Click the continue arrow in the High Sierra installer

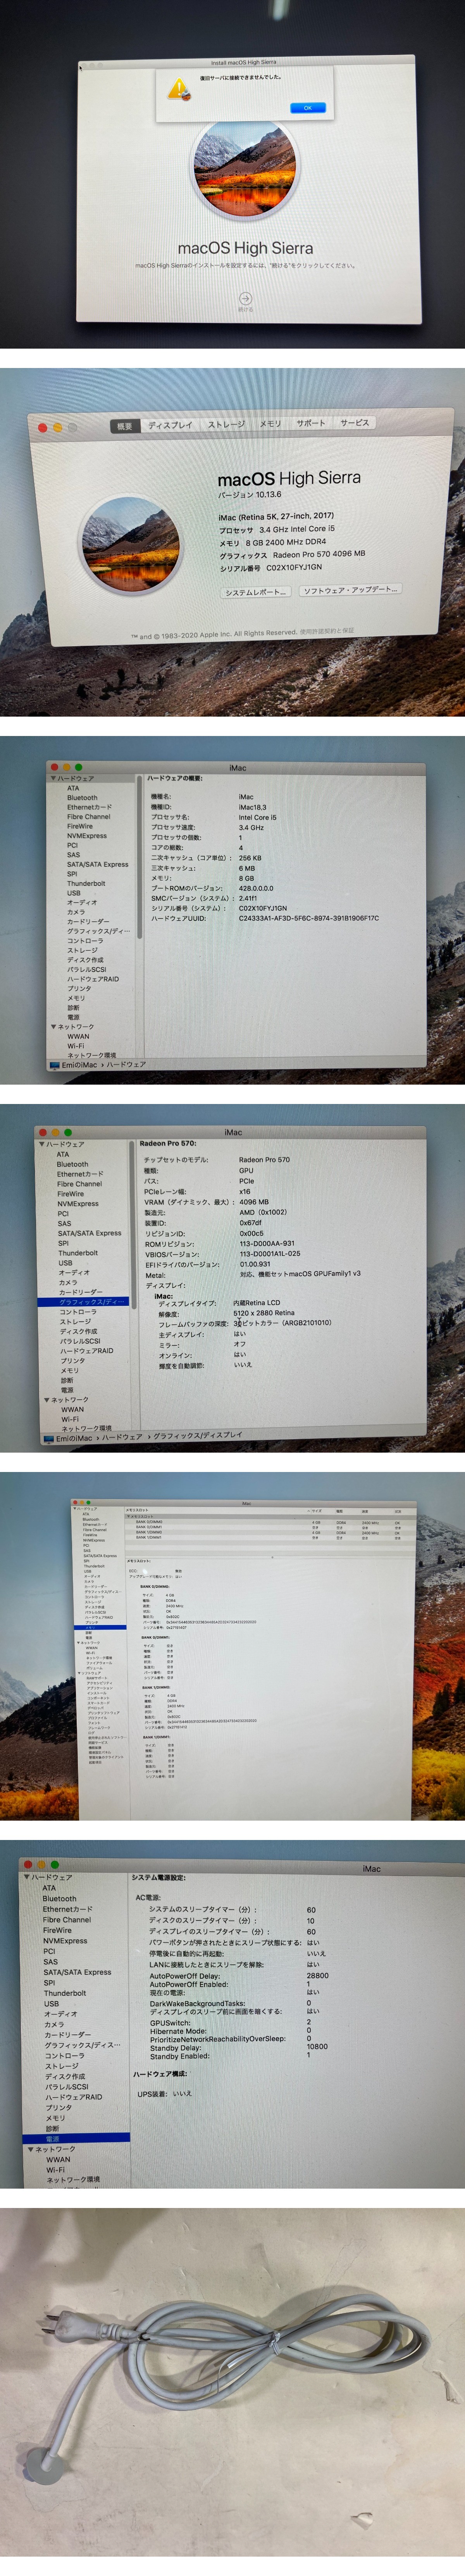coord(245,298)
